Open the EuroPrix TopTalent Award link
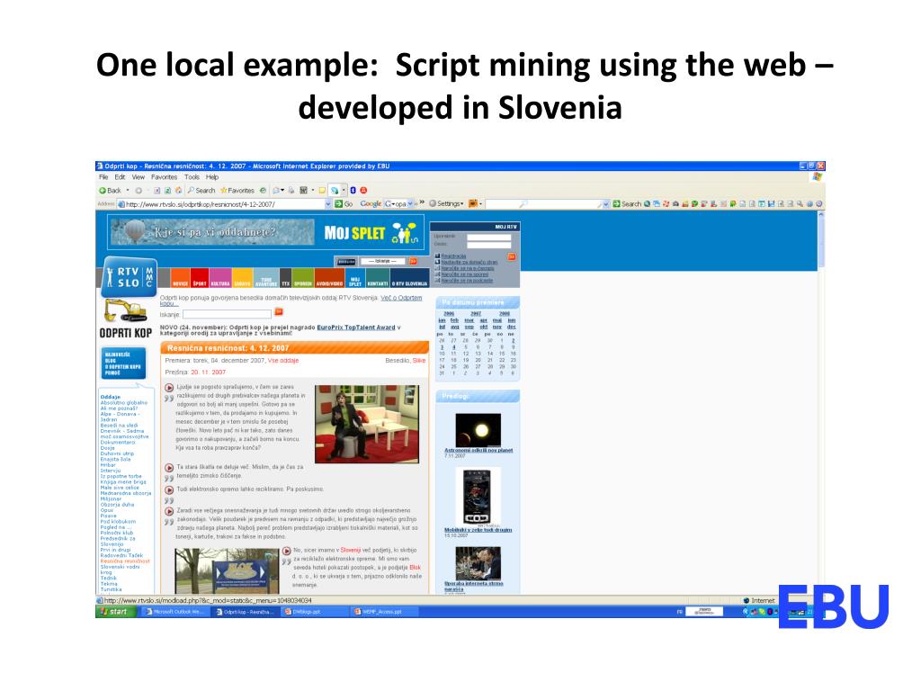Viewport: 921px width, 691px height. [x=356, y=328]
